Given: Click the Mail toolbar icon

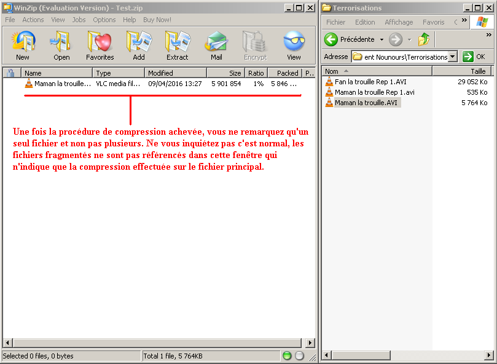Looking at the screenshot, I should 216,45.
